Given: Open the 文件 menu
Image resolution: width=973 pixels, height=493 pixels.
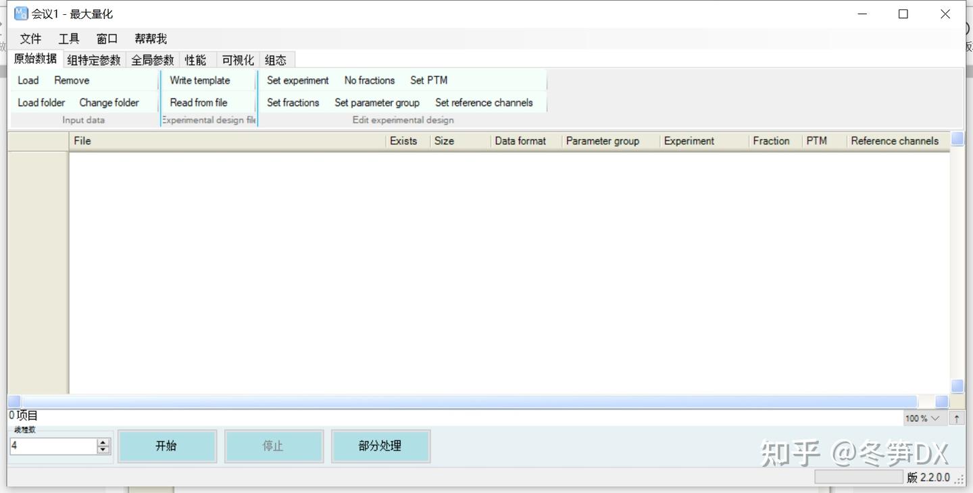Looking at the screenshot, I should click(x=30, y=38).
